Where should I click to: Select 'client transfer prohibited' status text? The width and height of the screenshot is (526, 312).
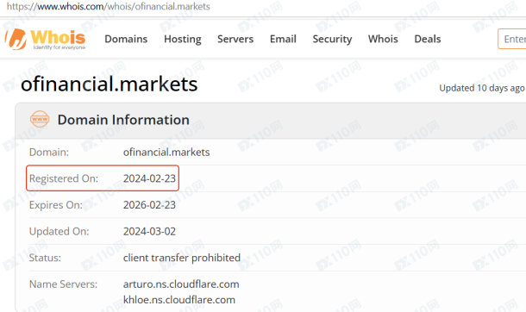(x=182, y=258)
